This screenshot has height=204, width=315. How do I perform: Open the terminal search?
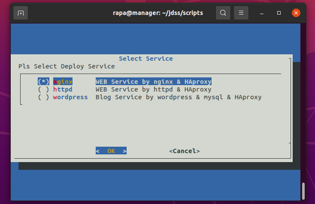223,13
